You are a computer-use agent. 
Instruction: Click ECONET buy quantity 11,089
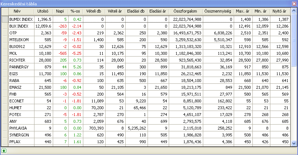(x=97, y=101)
